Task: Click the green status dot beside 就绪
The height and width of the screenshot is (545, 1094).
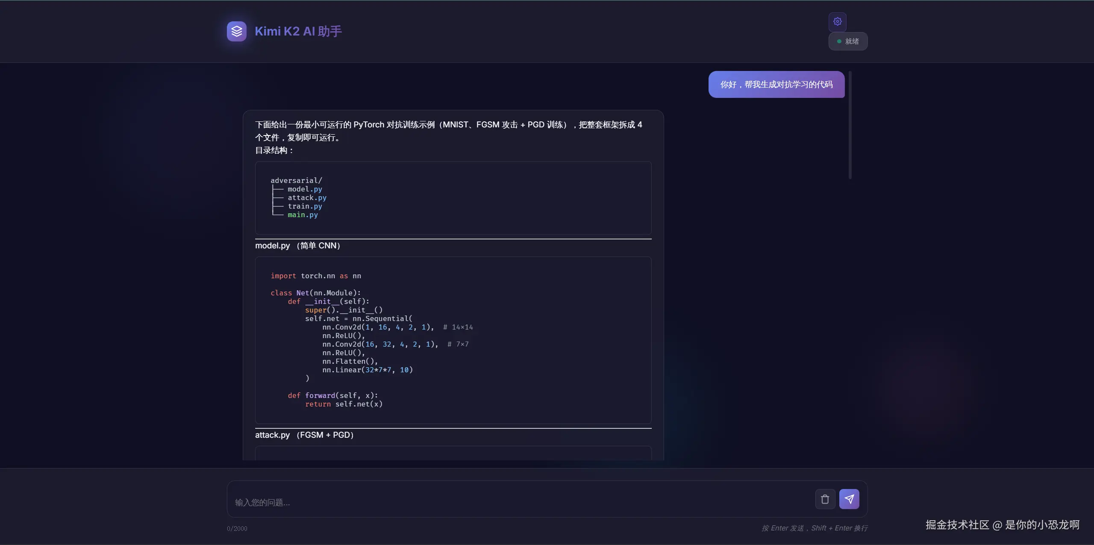Action: tap(839, 41)
